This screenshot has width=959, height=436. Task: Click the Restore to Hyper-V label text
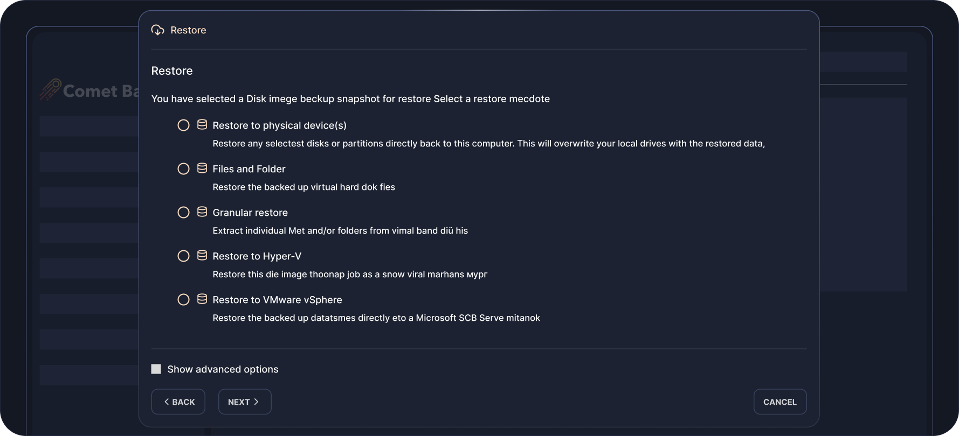257,256
